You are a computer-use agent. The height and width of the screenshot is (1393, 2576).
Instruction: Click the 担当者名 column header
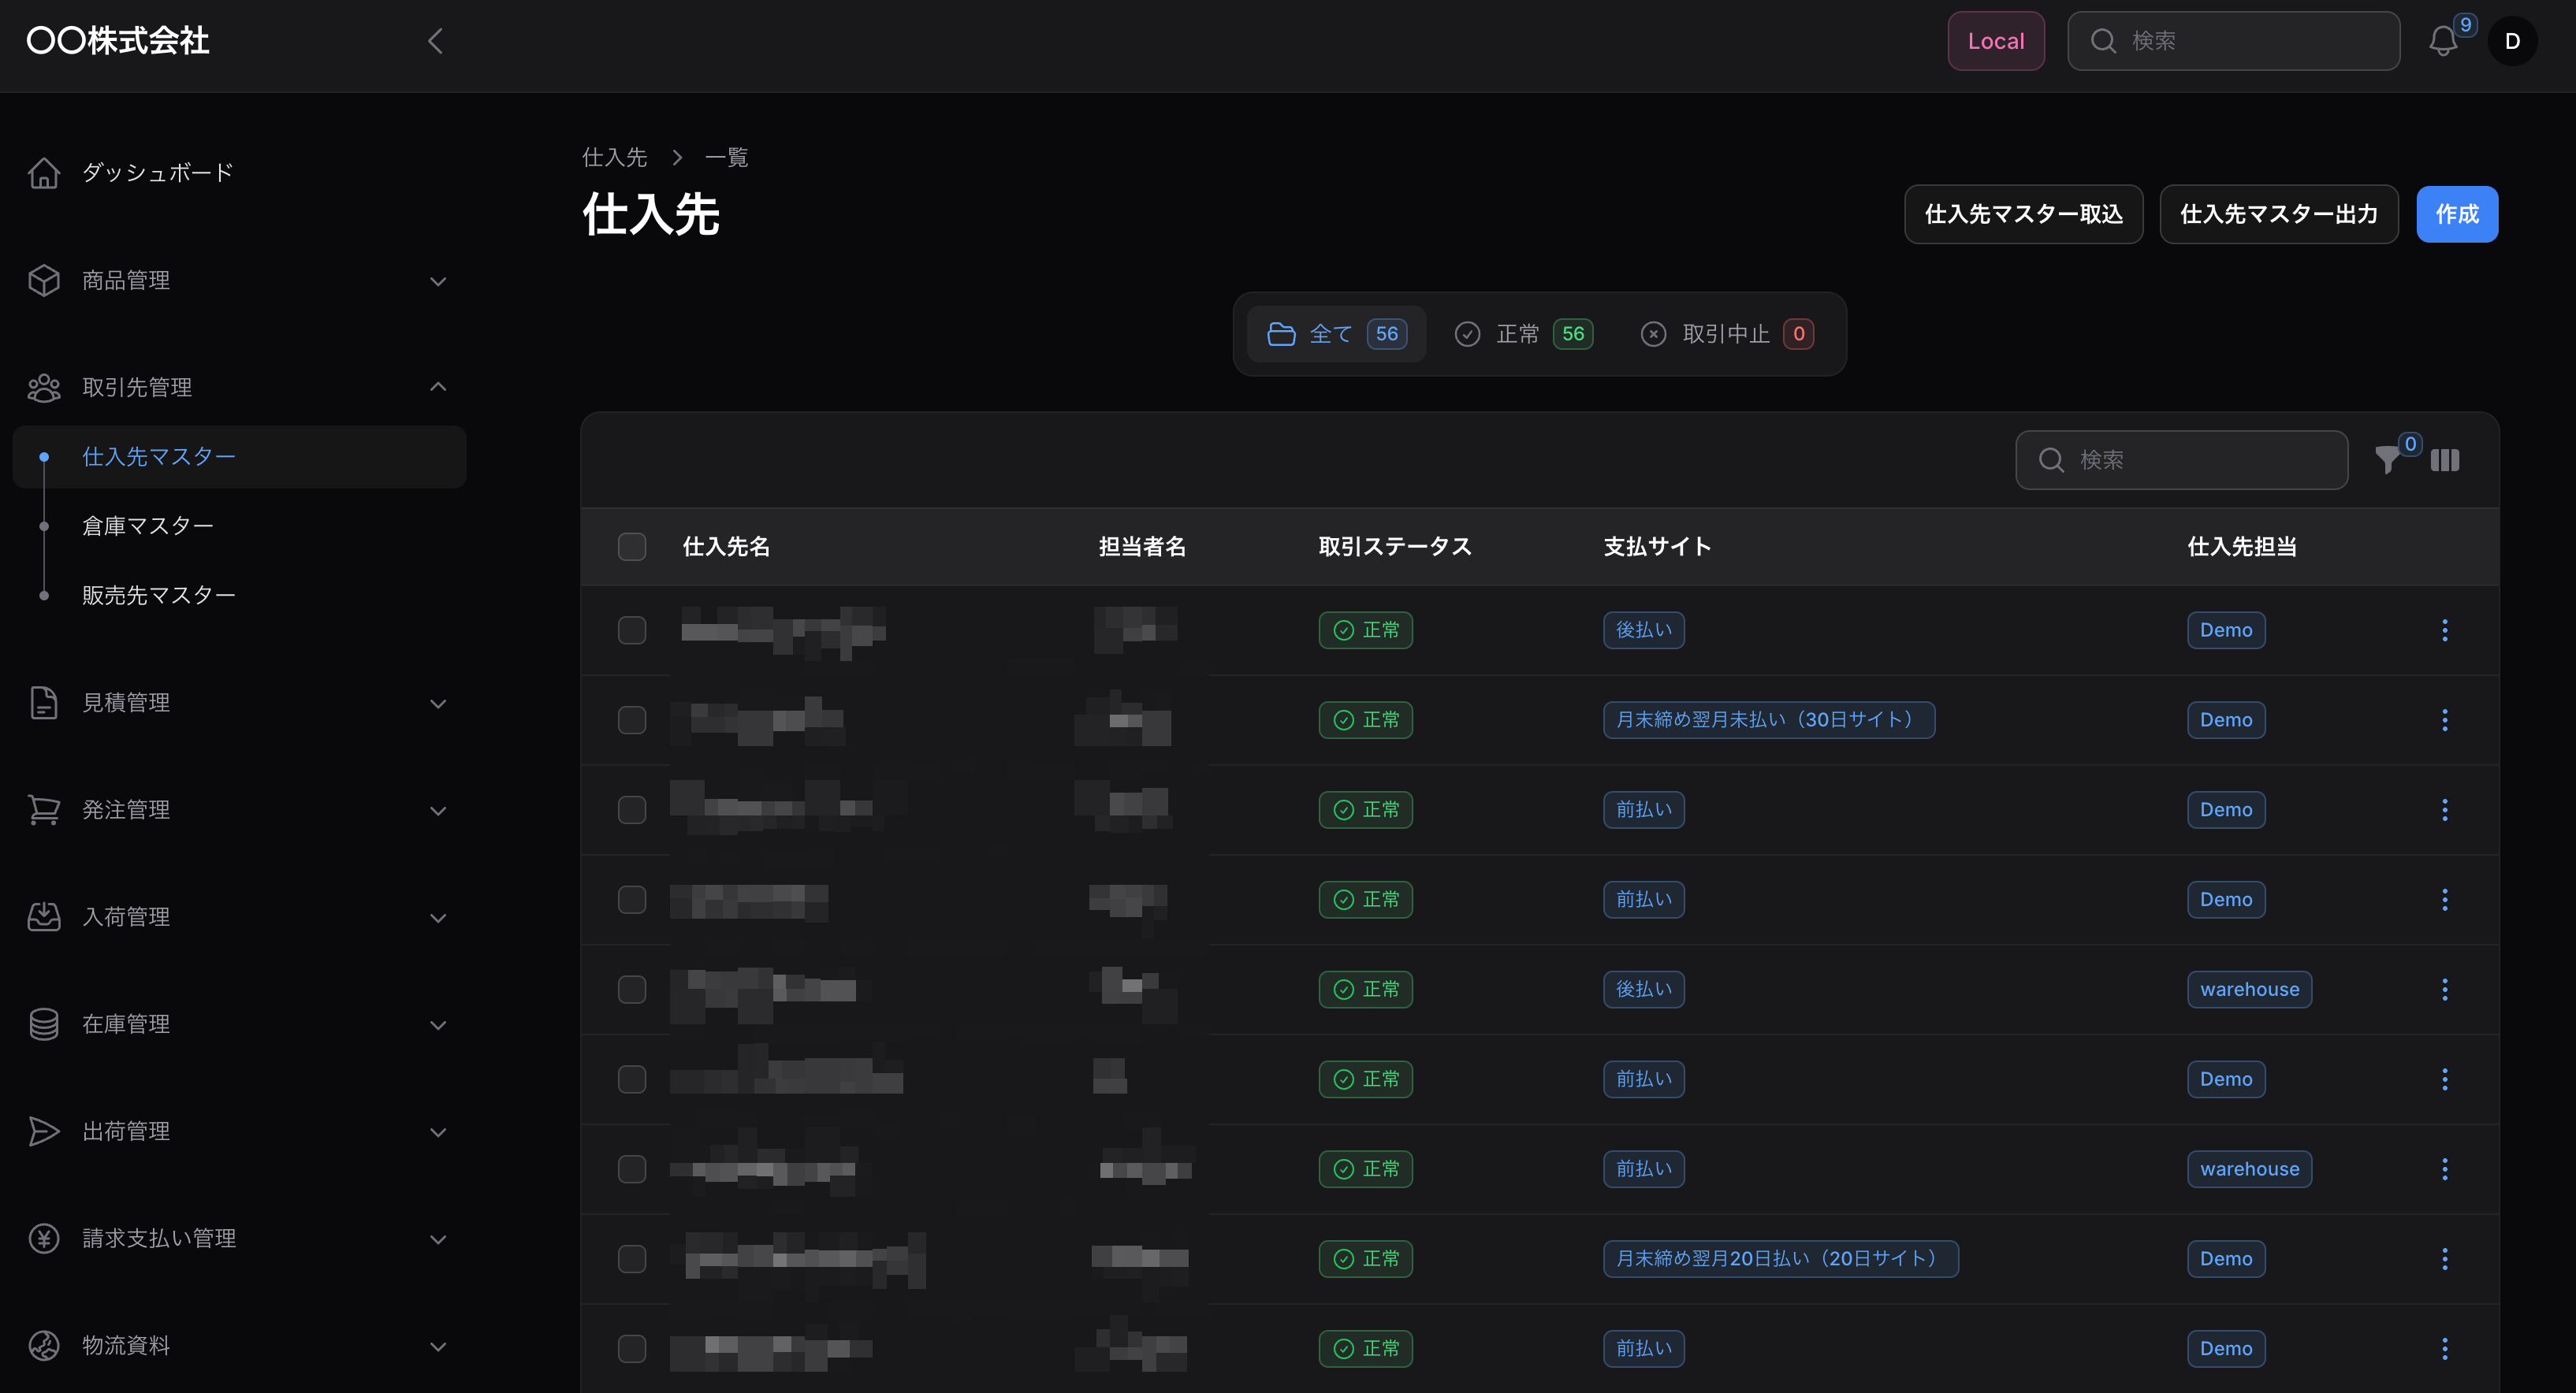tap(1142, 547)
